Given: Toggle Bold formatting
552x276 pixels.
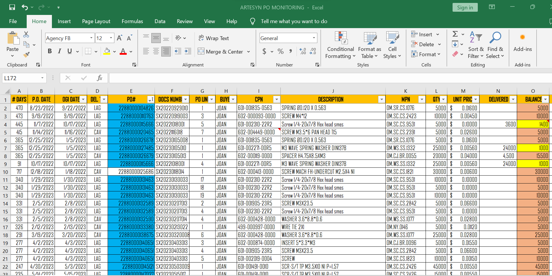Looking at the screenshot, I should (x=50, y=52).
